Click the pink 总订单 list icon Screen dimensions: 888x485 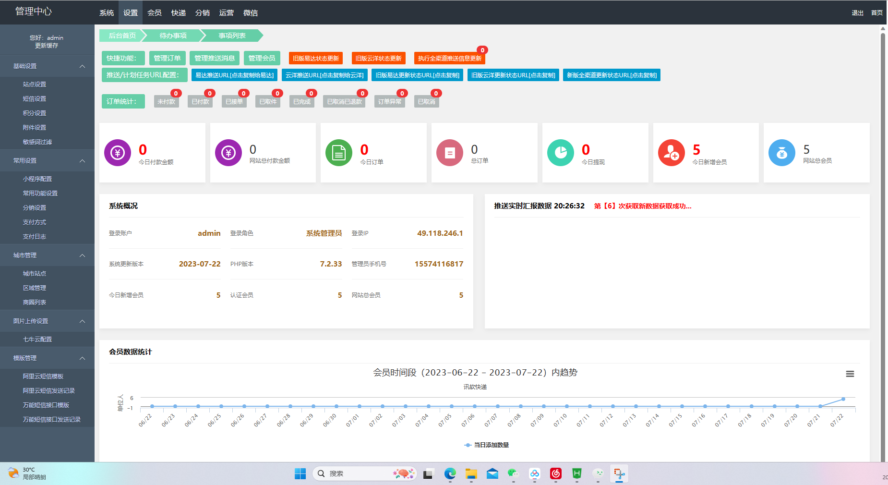pyautogui.click(x=450, y=153)
